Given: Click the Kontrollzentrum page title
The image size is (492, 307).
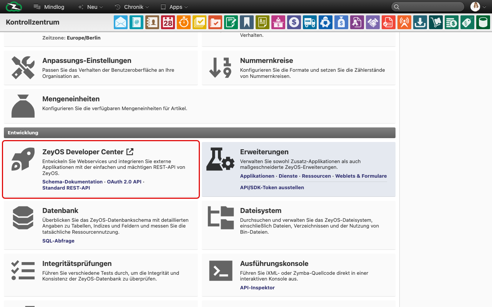Looking at the screenshot, I should pos(33,22).
